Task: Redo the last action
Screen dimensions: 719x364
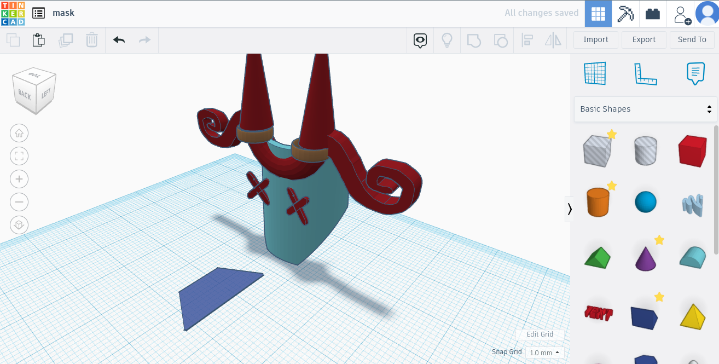Action: (144, 40)
